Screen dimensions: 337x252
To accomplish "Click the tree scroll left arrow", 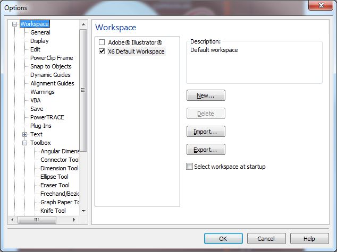I will [12, 220].
